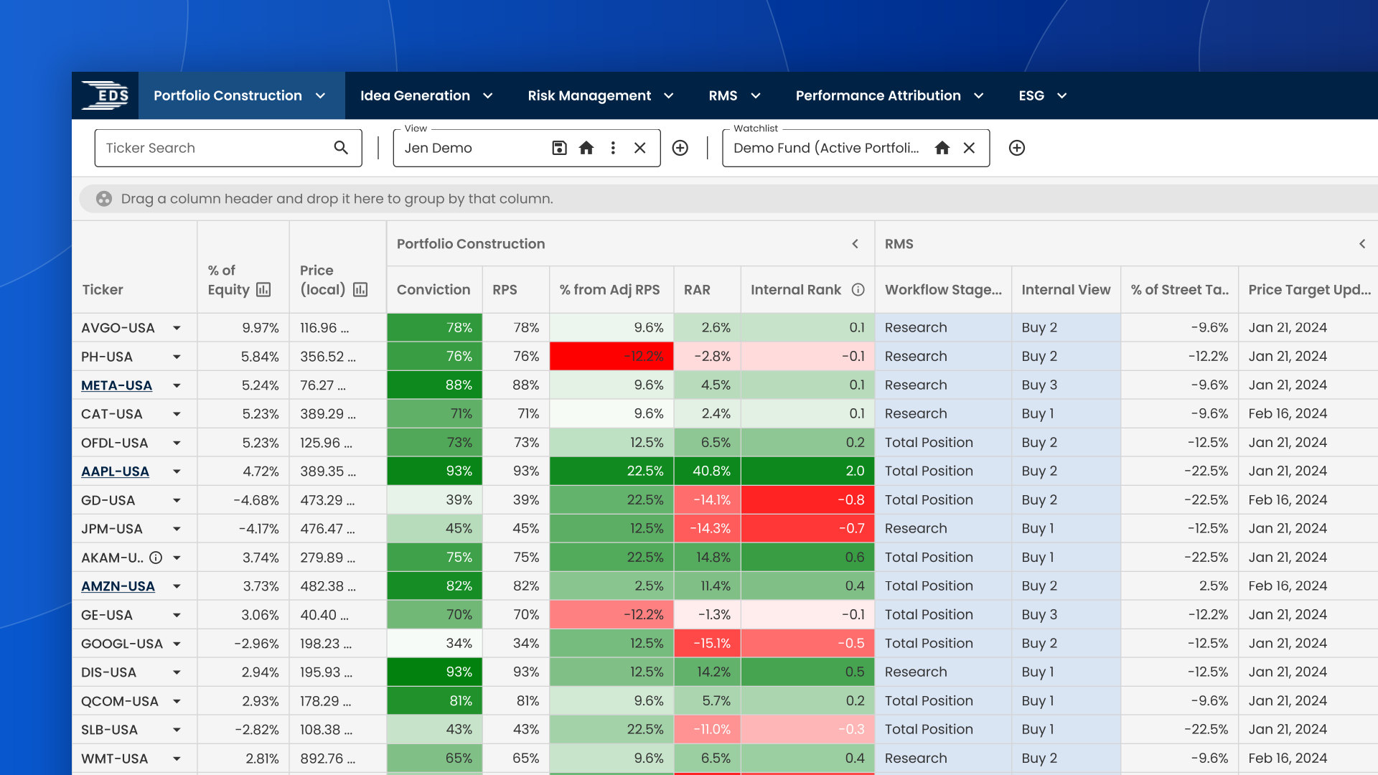Expand the META-USA row dropdown
Image resolution: width=1378 pixels, height=775 pixels.
click(x=177, y=385)
